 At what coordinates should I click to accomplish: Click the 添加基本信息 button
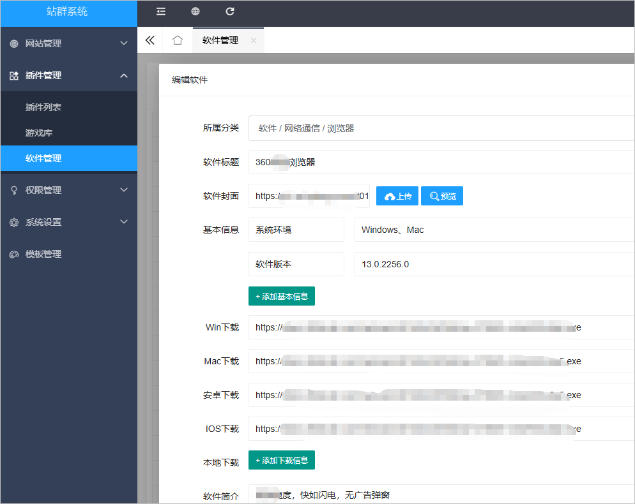pos(282,296)
